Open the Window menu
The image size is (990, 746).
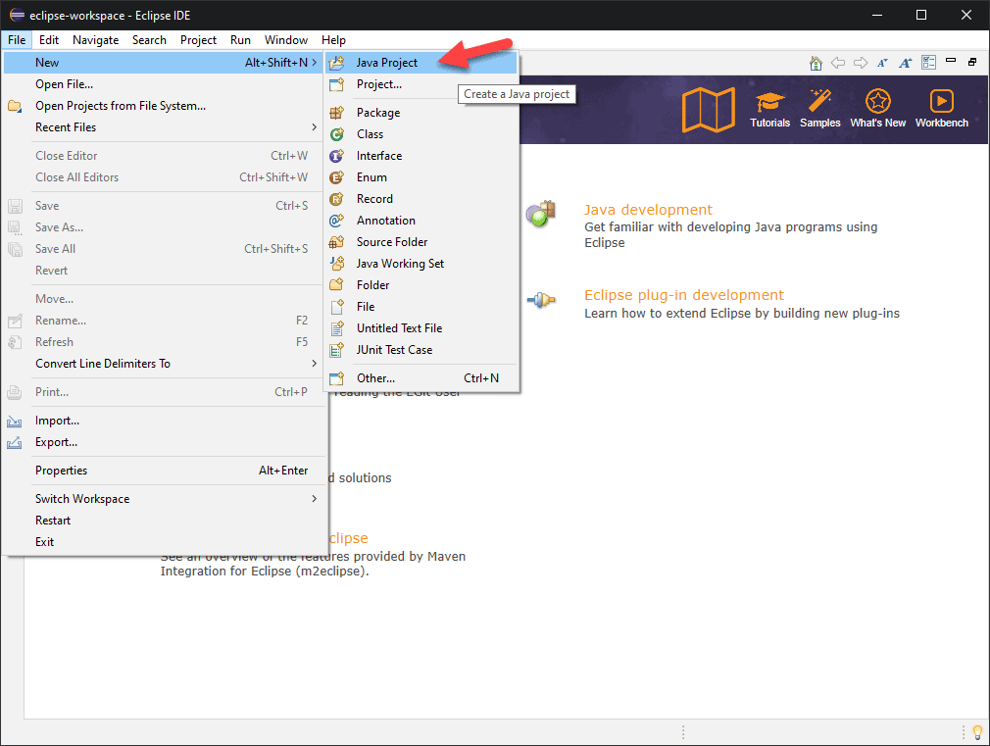[286, 40]
